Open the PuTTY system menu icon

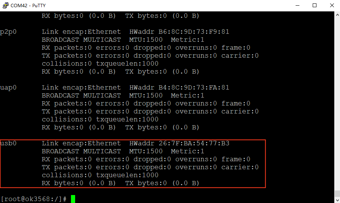(6, 5)
